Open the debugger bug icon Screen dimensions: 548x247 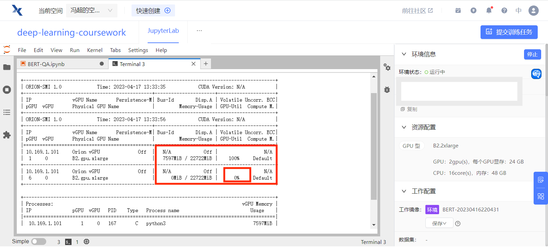tap(387, 90)
